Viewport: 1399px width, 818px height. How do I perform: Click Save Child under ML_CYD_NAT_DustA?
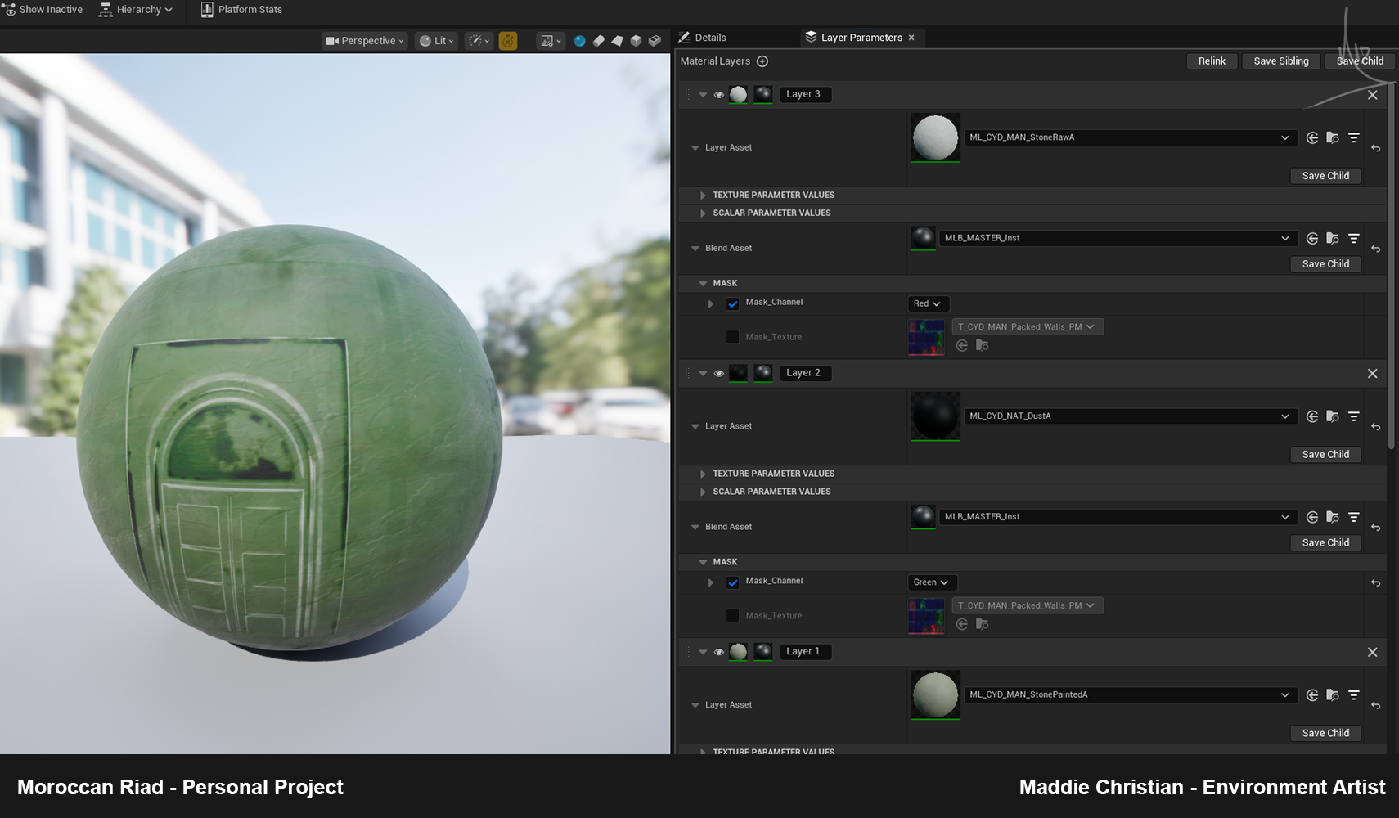(1325, 455)
